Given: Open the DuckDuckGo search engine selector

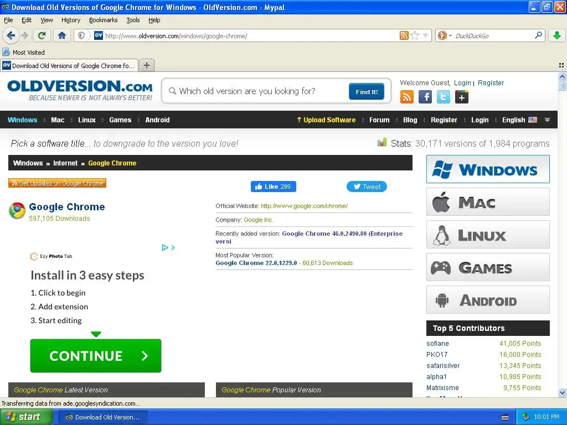Looking at the screenshot, I should point(445,35).
